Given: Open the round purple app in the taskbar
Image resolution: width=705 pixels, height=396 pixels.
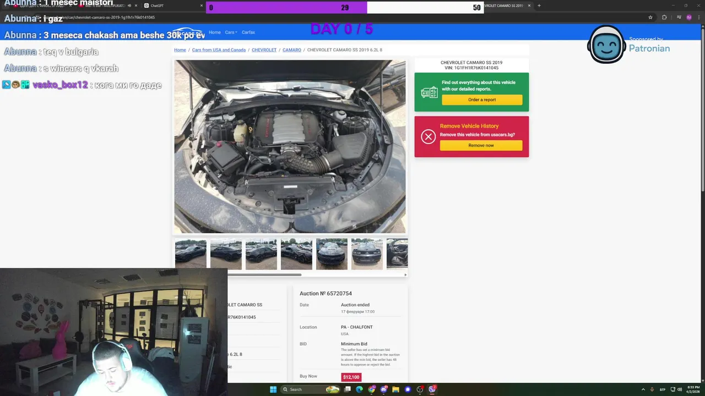Looking at the screenshot, I should (408, 389).
